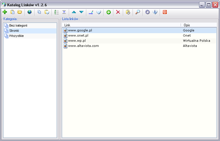This screenshot has height=141, width=220.
Task: Click the green plus add icon
Action: 5,12
